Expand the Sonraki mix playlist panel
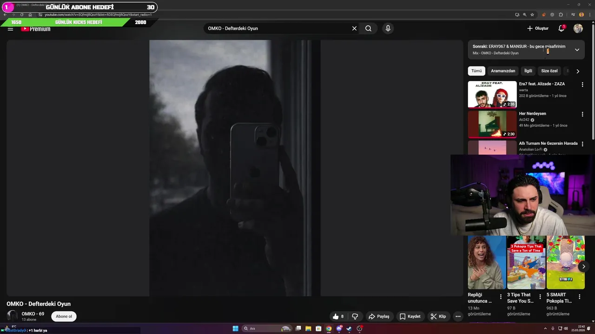Viewport: 595px width, 334px height. (577, 50)
